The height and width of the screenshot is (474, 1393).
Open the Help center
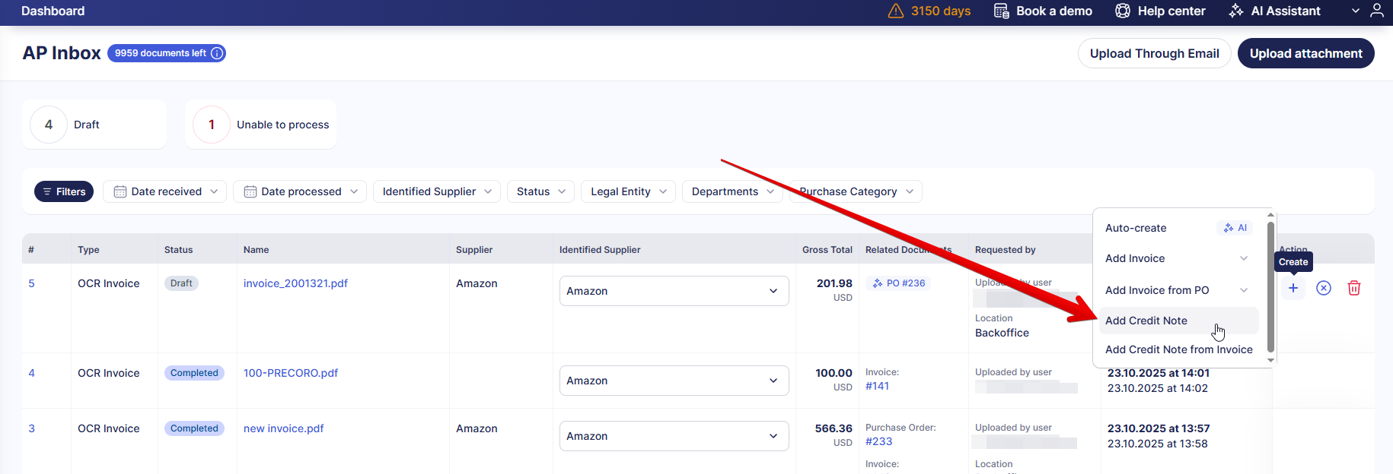coord(1161,11)
